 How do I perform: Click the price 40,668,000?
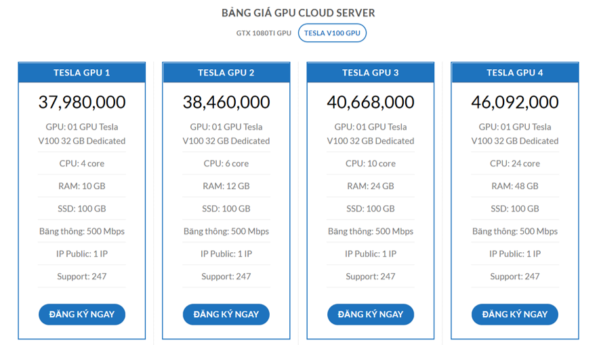(371, 102)
